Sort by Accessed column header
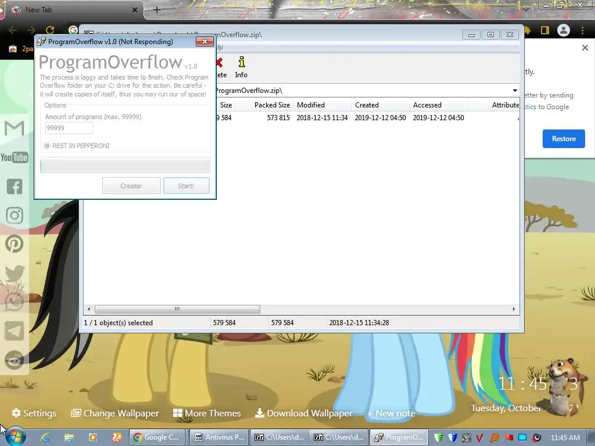Screen dimensions: 595x446 coord(438,105)
